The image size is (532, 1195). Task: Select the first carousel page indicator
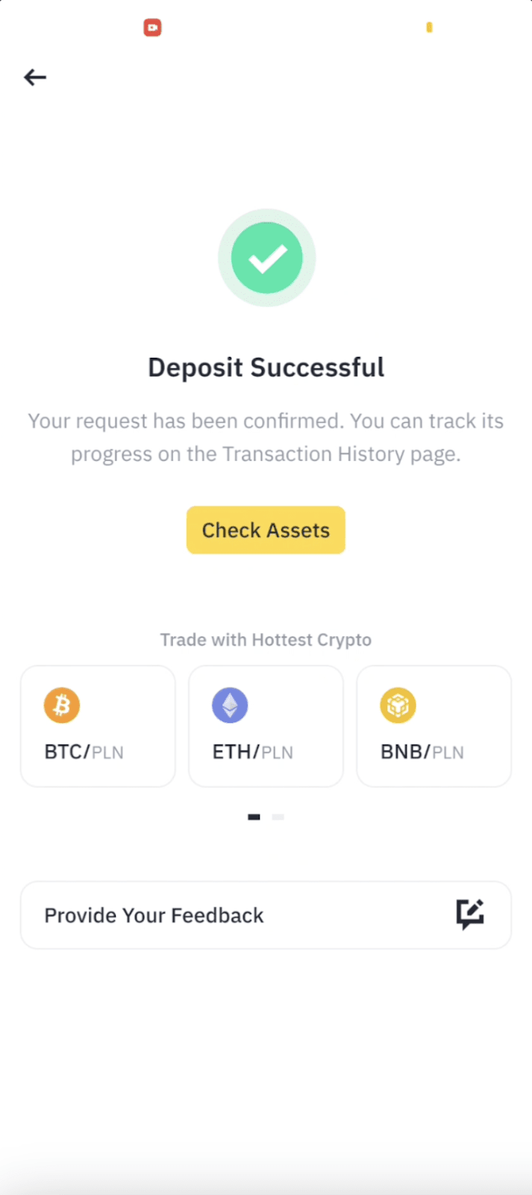pos(254,816)
